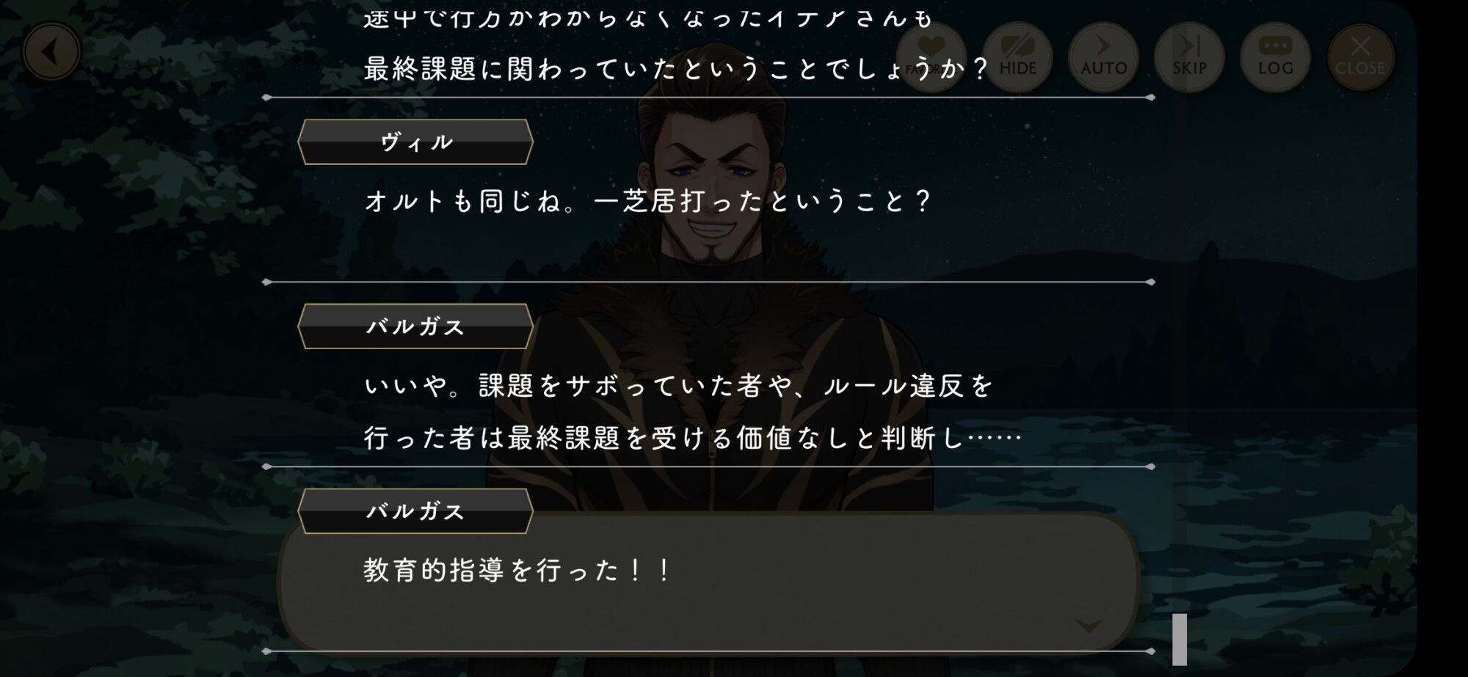
Task: Close the log with CLOSE icon
Action: pyautogui.click(x=1360, y=57)
